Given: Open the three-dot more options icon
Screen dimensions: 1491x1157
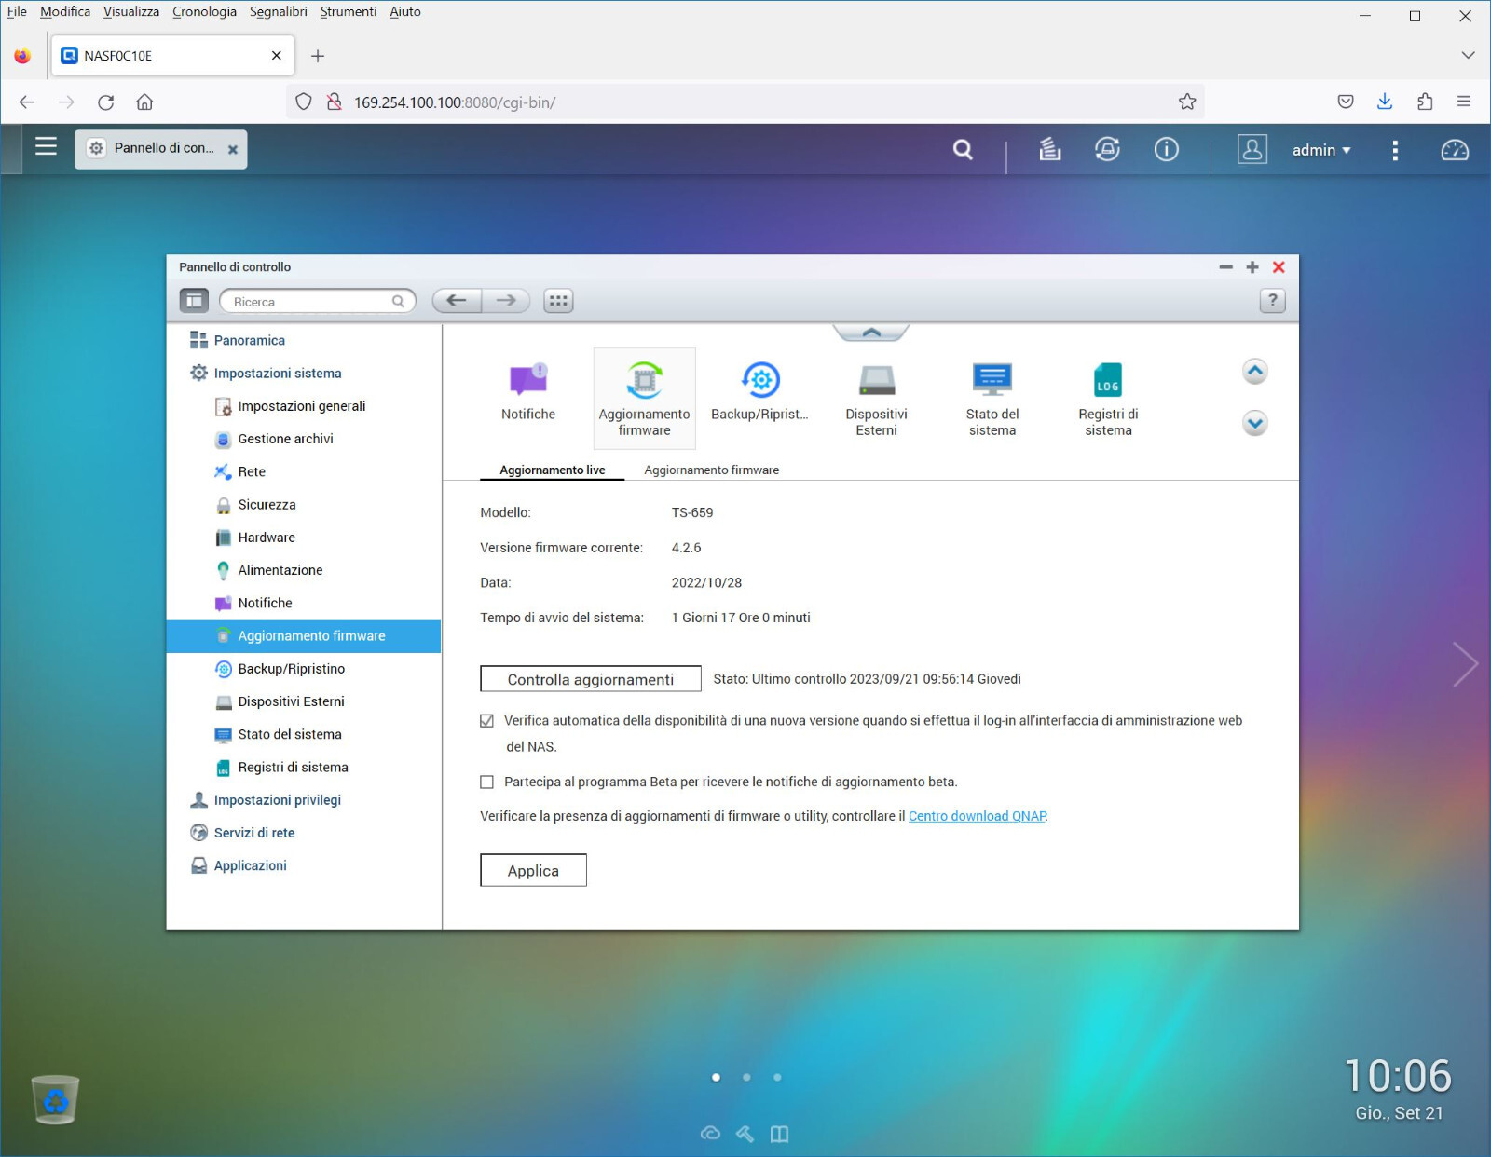Looking at the screenshot, I should pyautogui.click(x=1394, y=150).
